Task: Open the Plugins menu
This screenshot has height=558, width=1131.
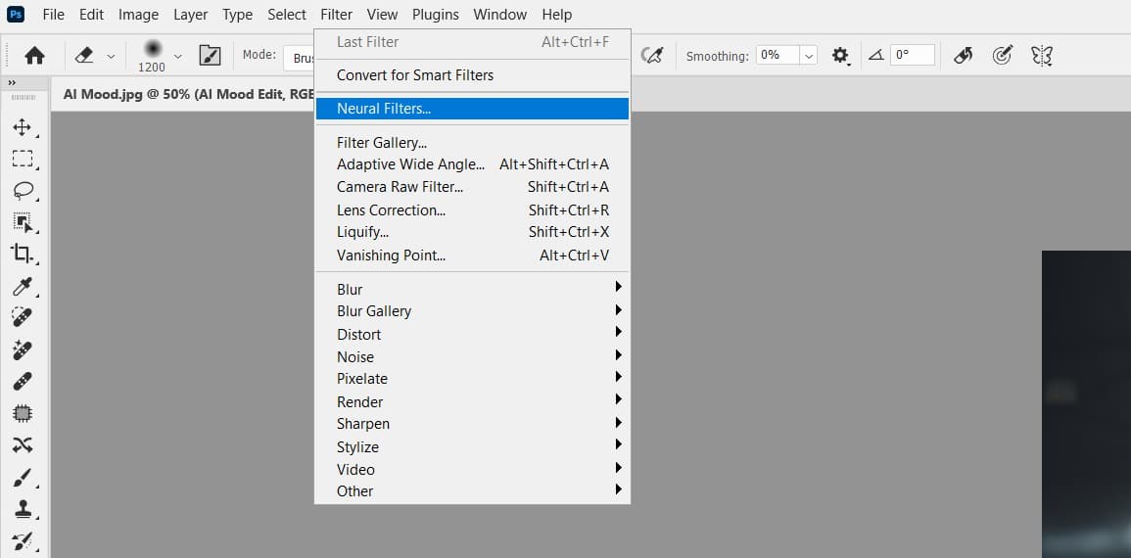Action: click(x=436, y=15)
